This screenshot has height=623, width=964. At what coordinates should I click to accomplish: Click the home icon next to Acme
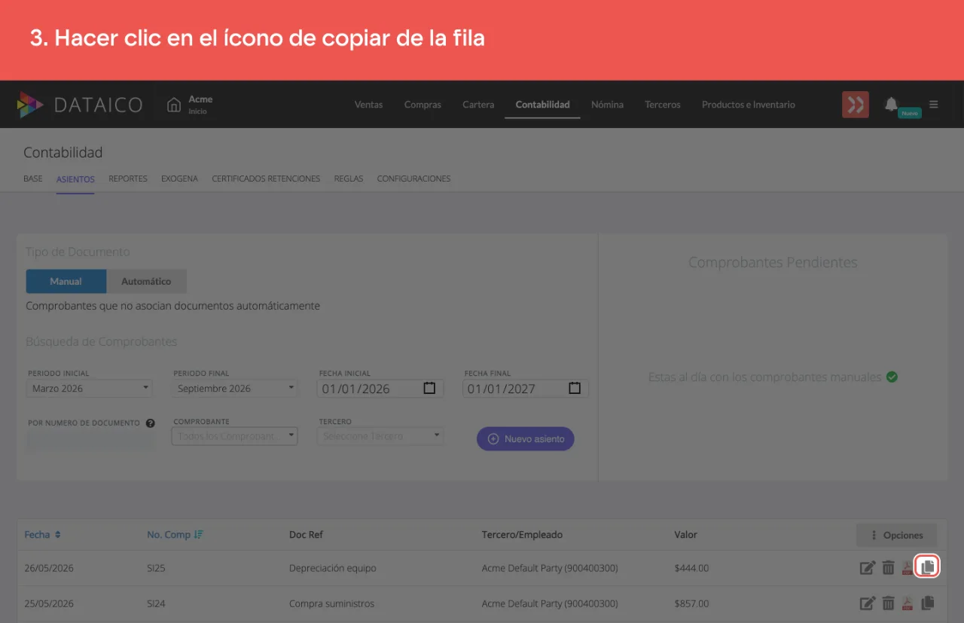174,105
